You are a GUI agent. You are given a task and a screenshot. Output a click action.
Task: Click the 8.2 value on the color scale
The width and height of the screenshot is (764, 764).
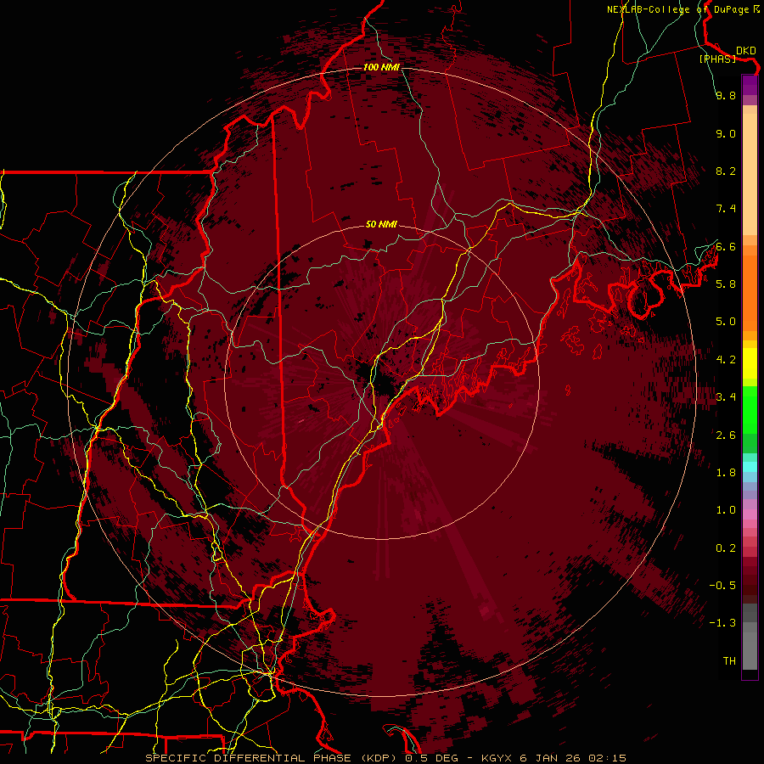[x=726, y=171]
